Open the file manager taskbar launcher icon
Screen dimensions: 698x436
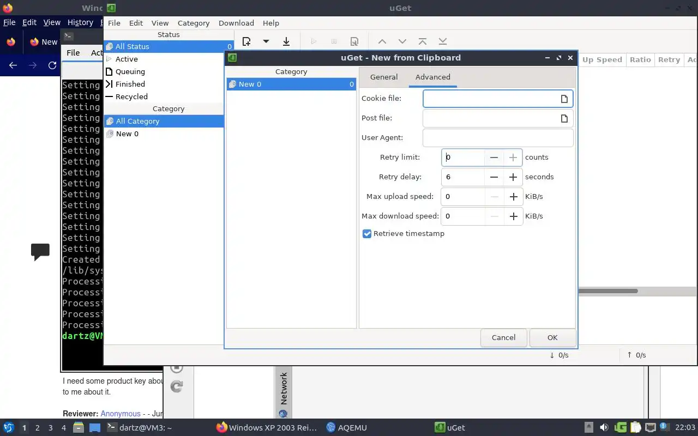tap(79, 427)
